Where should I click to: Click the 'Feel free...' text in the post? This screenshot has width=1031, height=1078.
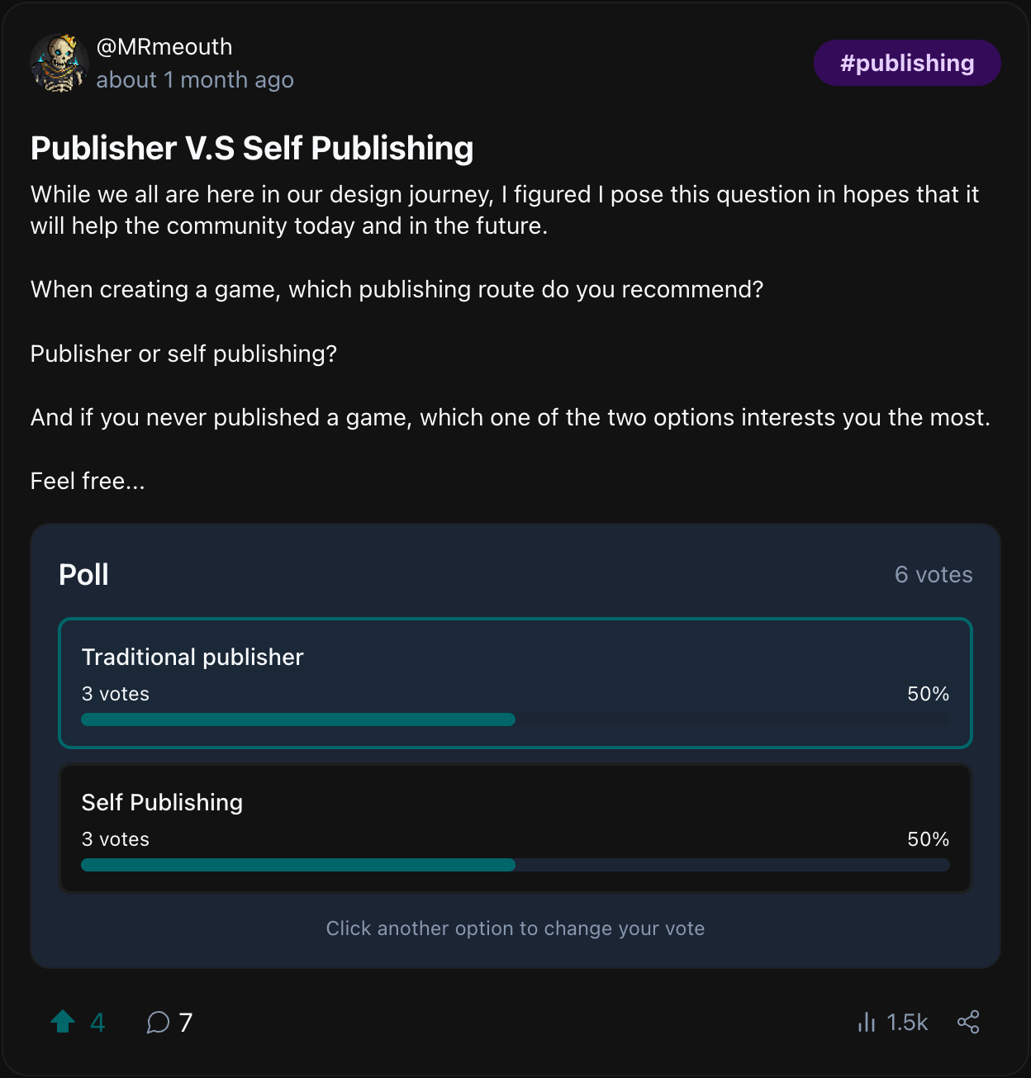(x=88, y=481)
